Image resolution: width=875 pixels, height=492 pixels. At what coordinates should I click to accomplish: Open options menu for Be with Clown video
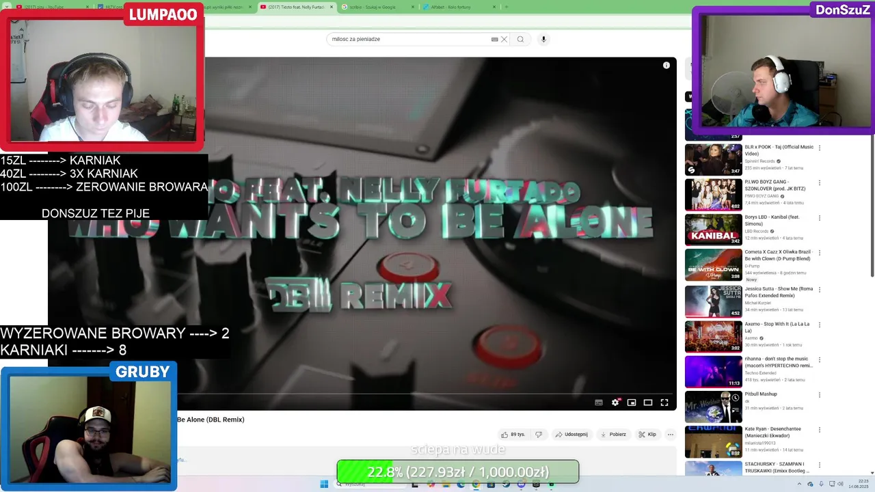820,254
